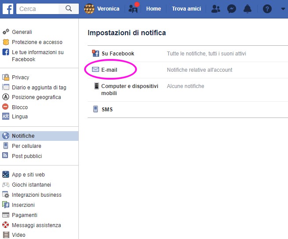Open Pagamenti settings
The height and width of the screenshot is (239, 288).
point(25,215)
